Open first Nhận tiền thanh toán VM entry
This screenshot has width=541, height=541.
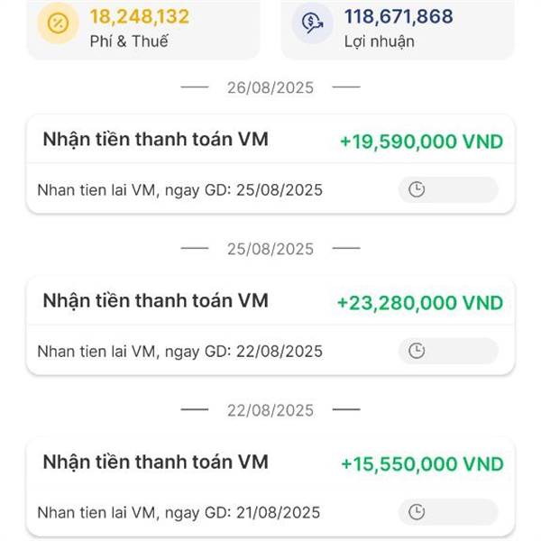270,164
